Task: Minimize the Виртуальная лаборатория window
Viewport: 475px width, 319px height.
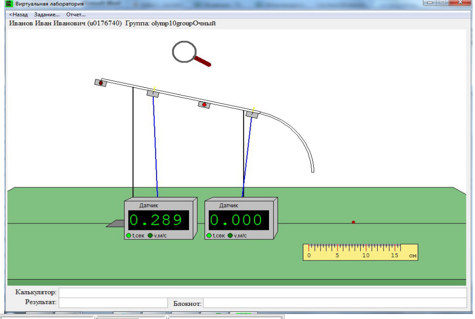Action: pos(430,2)
